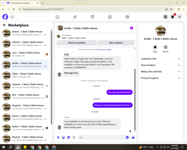Open the Reels video icon
Image resolution: width=187 pixels, height=150 pixels.
(x=92, y=17)
